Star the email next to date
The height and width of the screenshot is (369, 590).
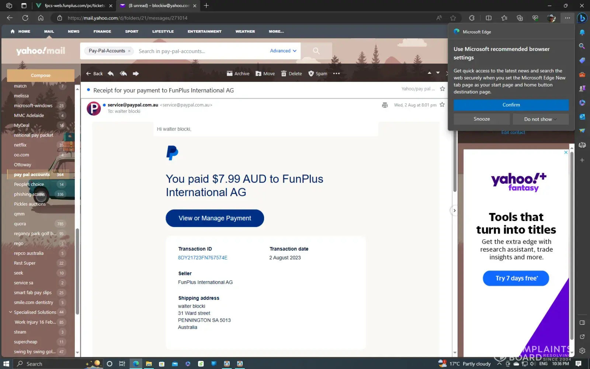[442, 105]
